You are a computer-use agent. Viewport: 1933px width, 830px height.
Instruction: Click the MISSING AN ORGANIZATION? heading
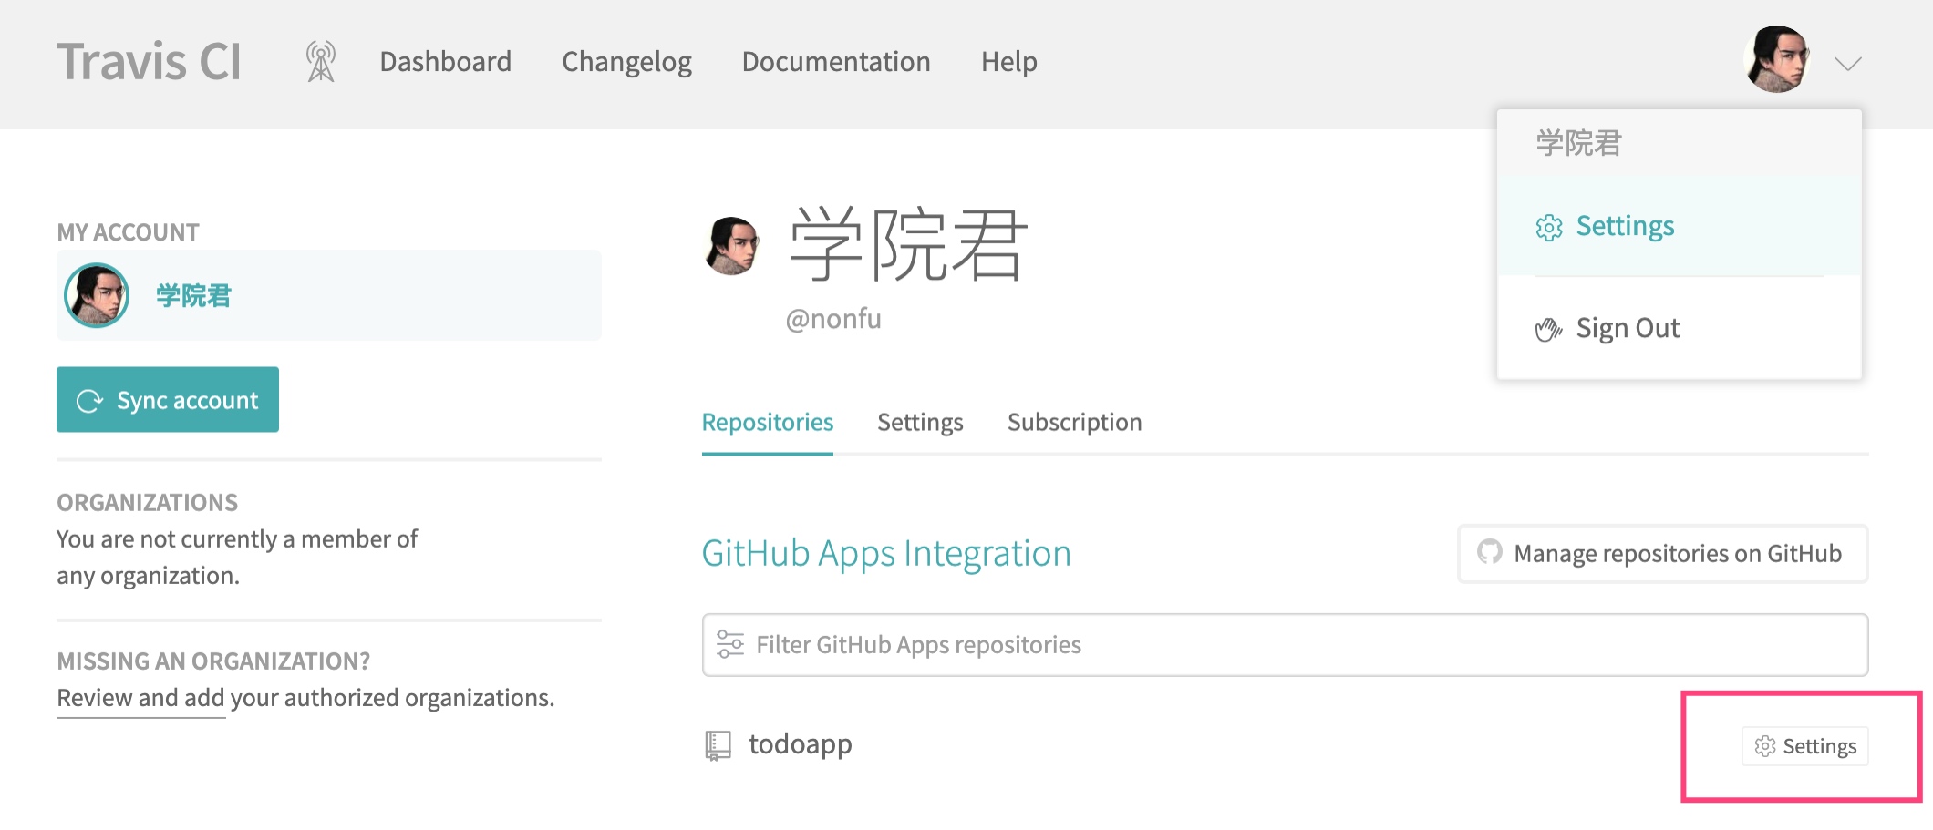click(213, 661)
